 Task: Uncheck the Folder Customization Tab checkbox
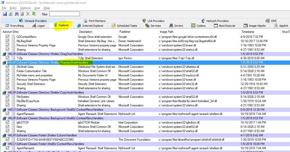[x=7, y=71]
